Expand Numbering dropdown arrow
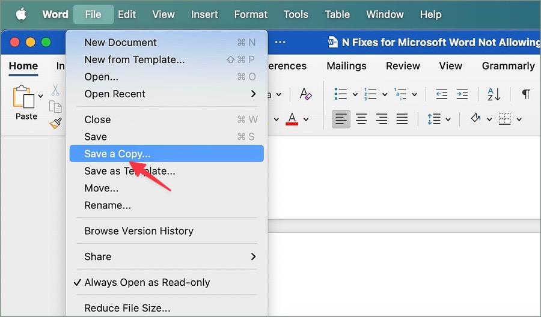Screen dimensions: 541x317 [385, 94]
